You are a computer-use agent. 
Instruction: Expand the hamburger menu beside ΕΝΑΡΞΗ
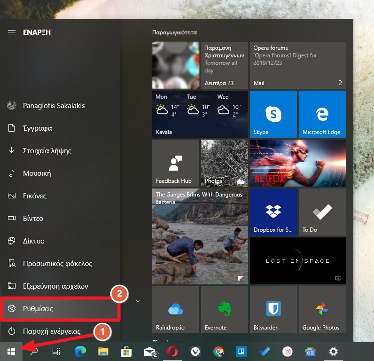(12, 32)
